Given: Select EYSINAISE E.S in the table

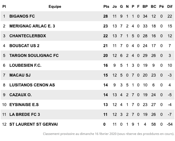Looking at the screenshot, I should [24, 105].
